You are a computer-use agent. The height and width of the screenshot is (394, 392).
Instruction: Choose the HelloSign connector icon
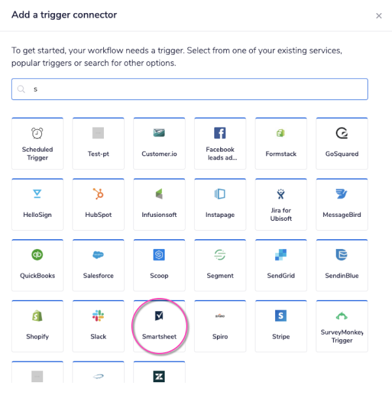pyautogui.click(x=37, y=194)
